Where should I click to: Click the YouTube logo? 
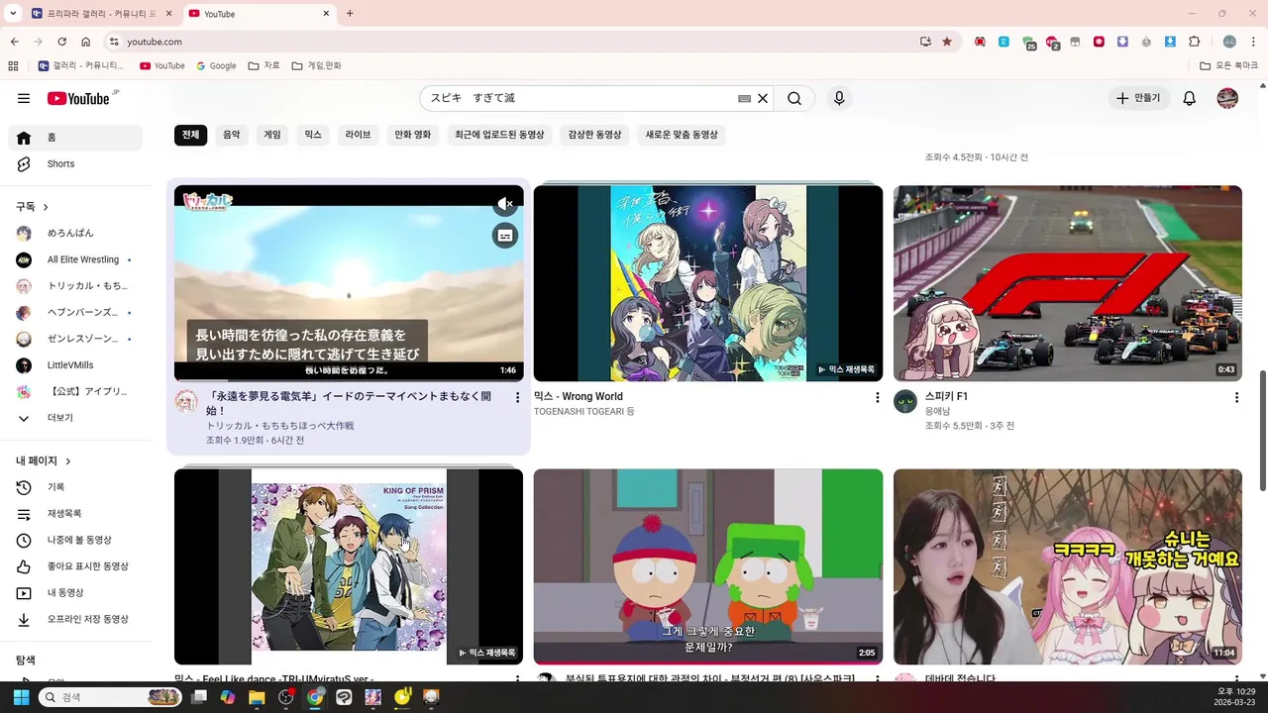click(78, 98)
